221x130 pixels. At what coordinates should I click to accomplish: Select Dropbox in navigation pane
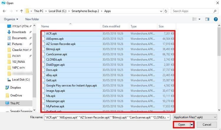(16, 88)
